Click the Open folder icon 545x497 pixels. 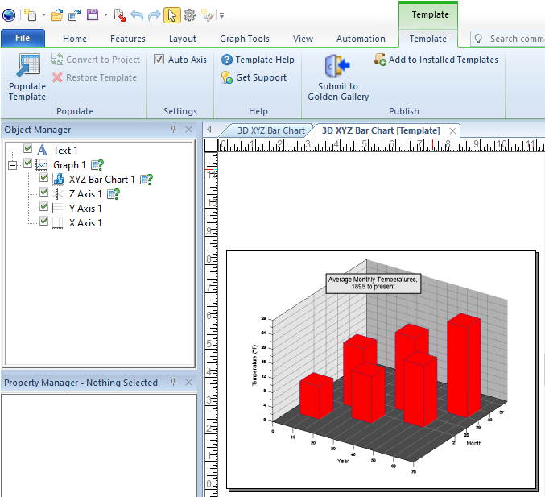coord(56,14)
